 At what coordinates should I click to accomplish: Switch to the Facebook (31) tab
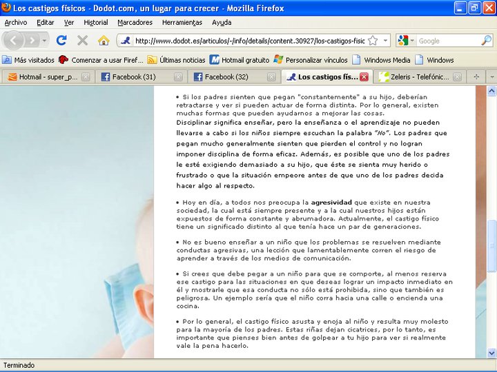click(x=136, y=77)
